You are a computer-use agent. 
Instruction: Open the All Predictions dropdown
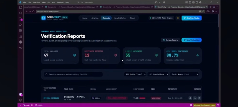coord(158,74)
